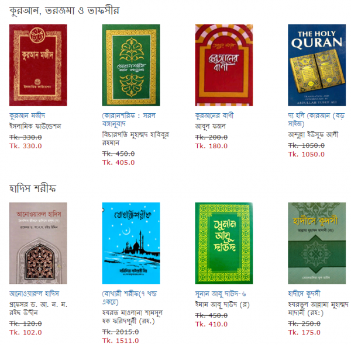The height and width of the screenshot is (345, 351).
Task: Click the বোখারী শরীফ(৭ খন্ড একত্রে) link
Action: [x=129, y=298]
